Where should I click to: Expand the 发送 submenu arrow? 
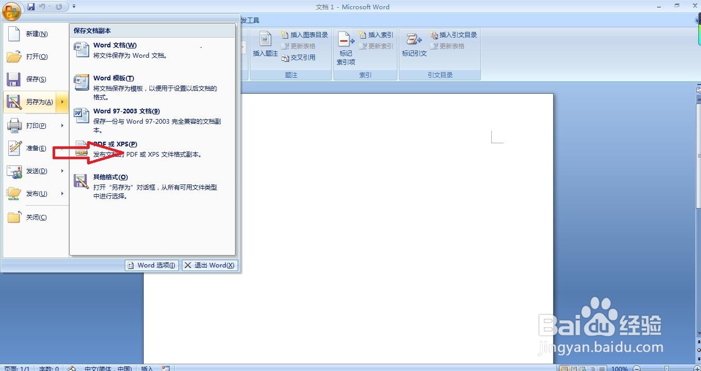point(62,171)
